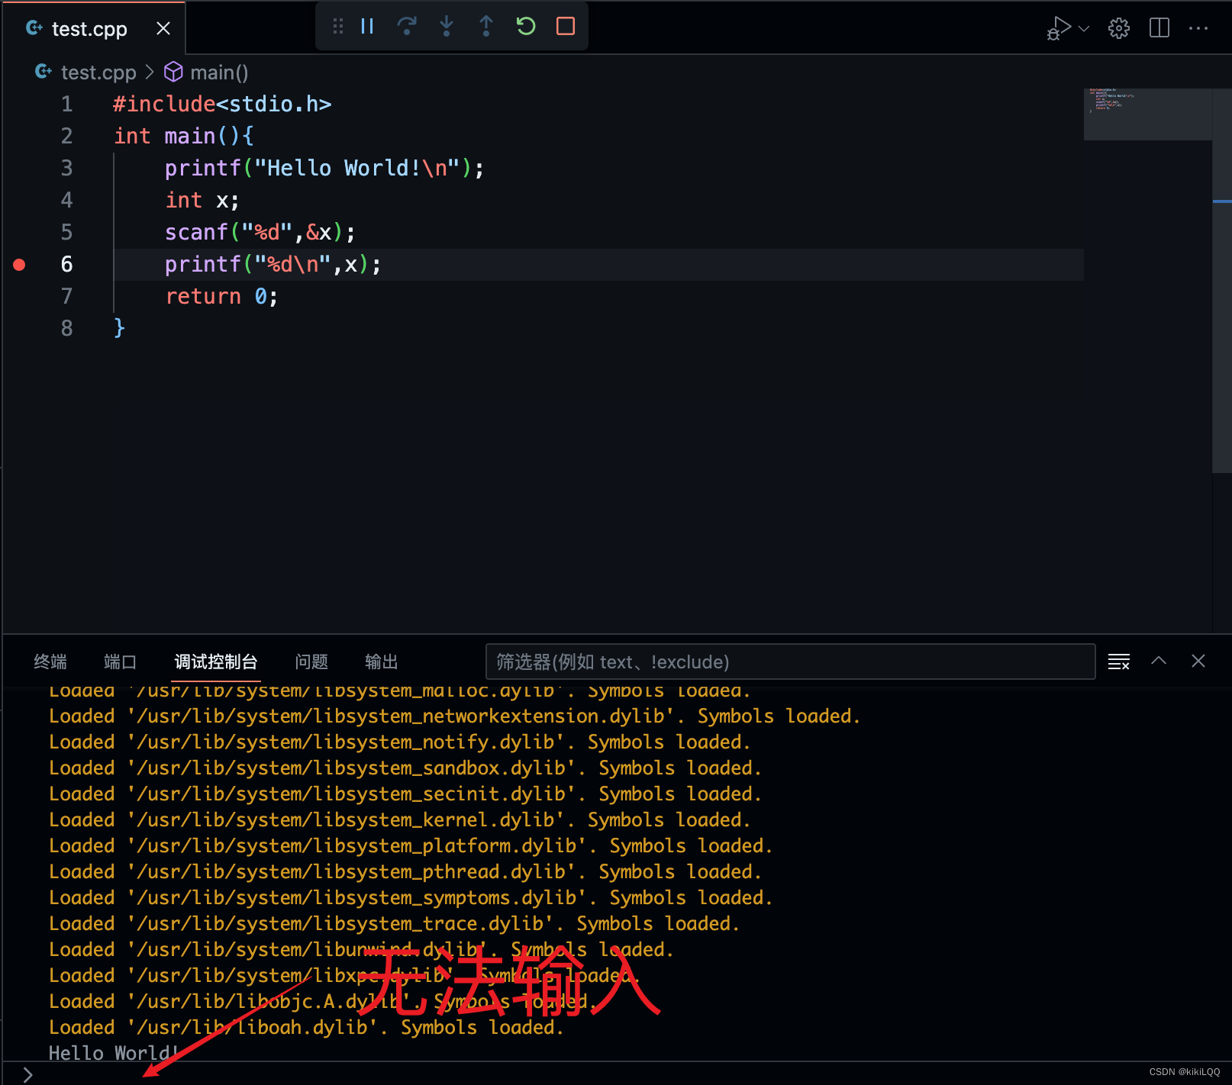Click the int x; declaration line
Screen dimensions: 1232x1085
pyautogui.click(x=202, y=201)
